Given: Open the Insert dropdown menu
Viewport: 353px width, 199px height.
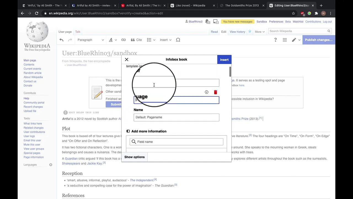Looking at the screenshot, I should (166, 40).
